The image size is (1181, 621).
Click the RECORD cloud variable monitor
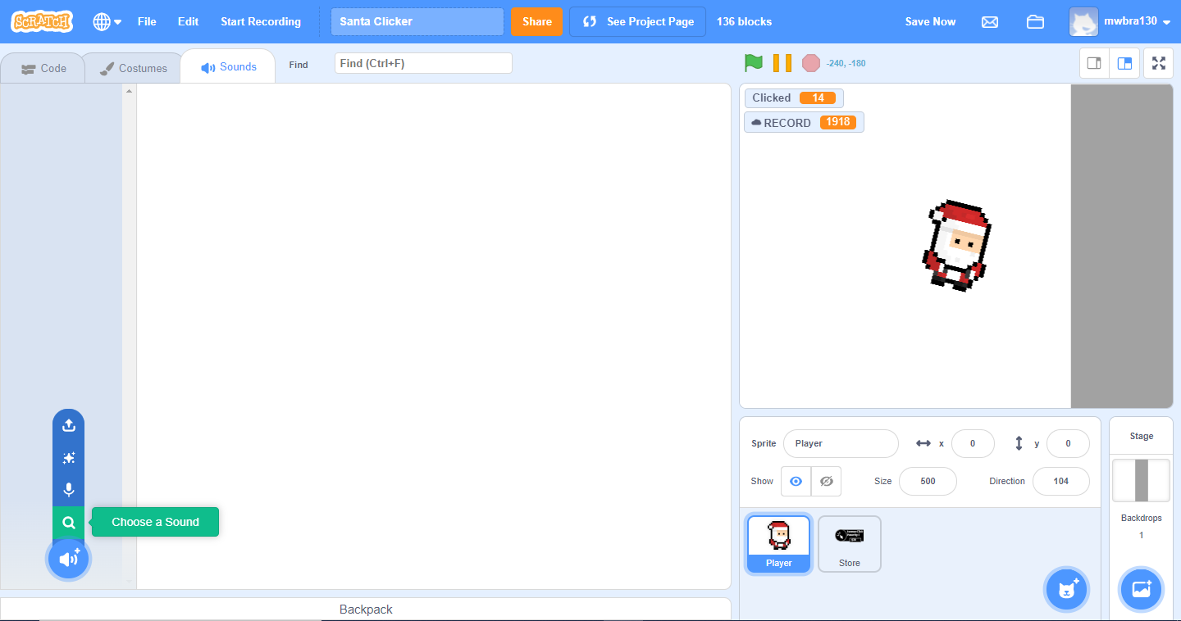[x=804, y=122]
